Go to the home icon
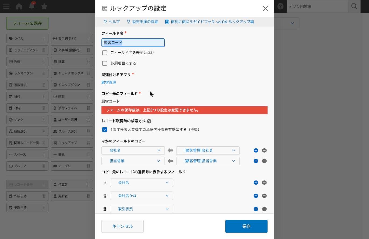The width and height of the screenshot is (369, 239). tap(19, 6)
